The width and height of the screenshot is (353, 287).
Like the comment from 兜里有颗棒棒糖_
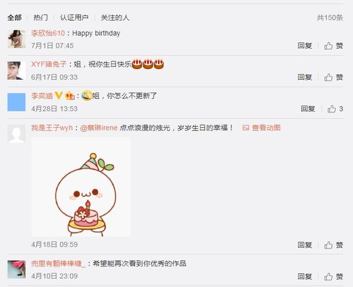coord(333,276)
